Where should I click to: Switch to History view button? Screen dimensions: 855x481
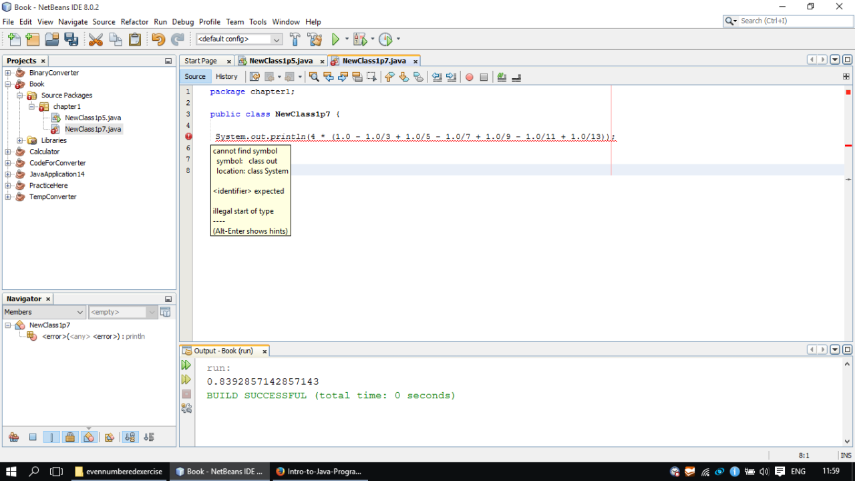pos(226,77)
